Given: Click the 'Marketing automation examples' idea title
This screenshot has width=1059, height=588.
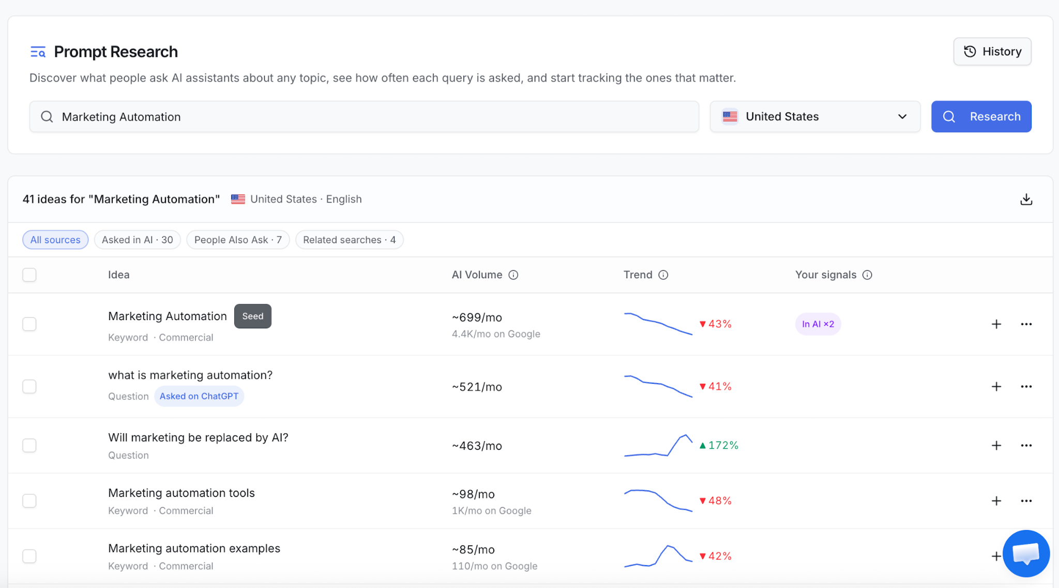Looking at the screenshot, I should click(x=194, y=548).
